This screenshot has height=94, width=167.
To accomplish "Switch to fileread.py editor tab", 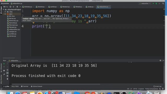I will pyautogui.click(x=79, y=7).
